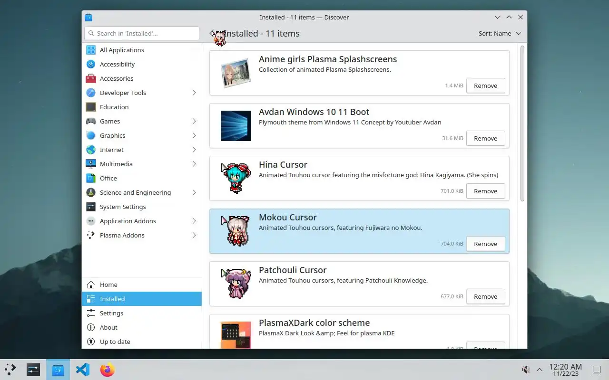This screenshot has height=380, width=609.
Task: Focus the Search in 'Installed' field
Action: (142, 33)
